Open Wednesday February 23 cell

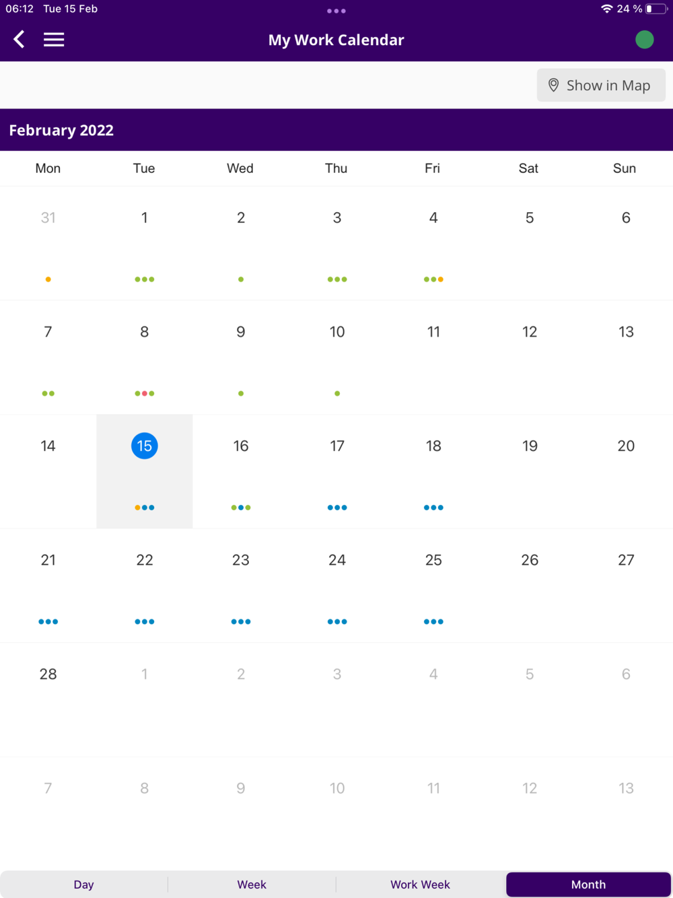click(x=240, y=586)
